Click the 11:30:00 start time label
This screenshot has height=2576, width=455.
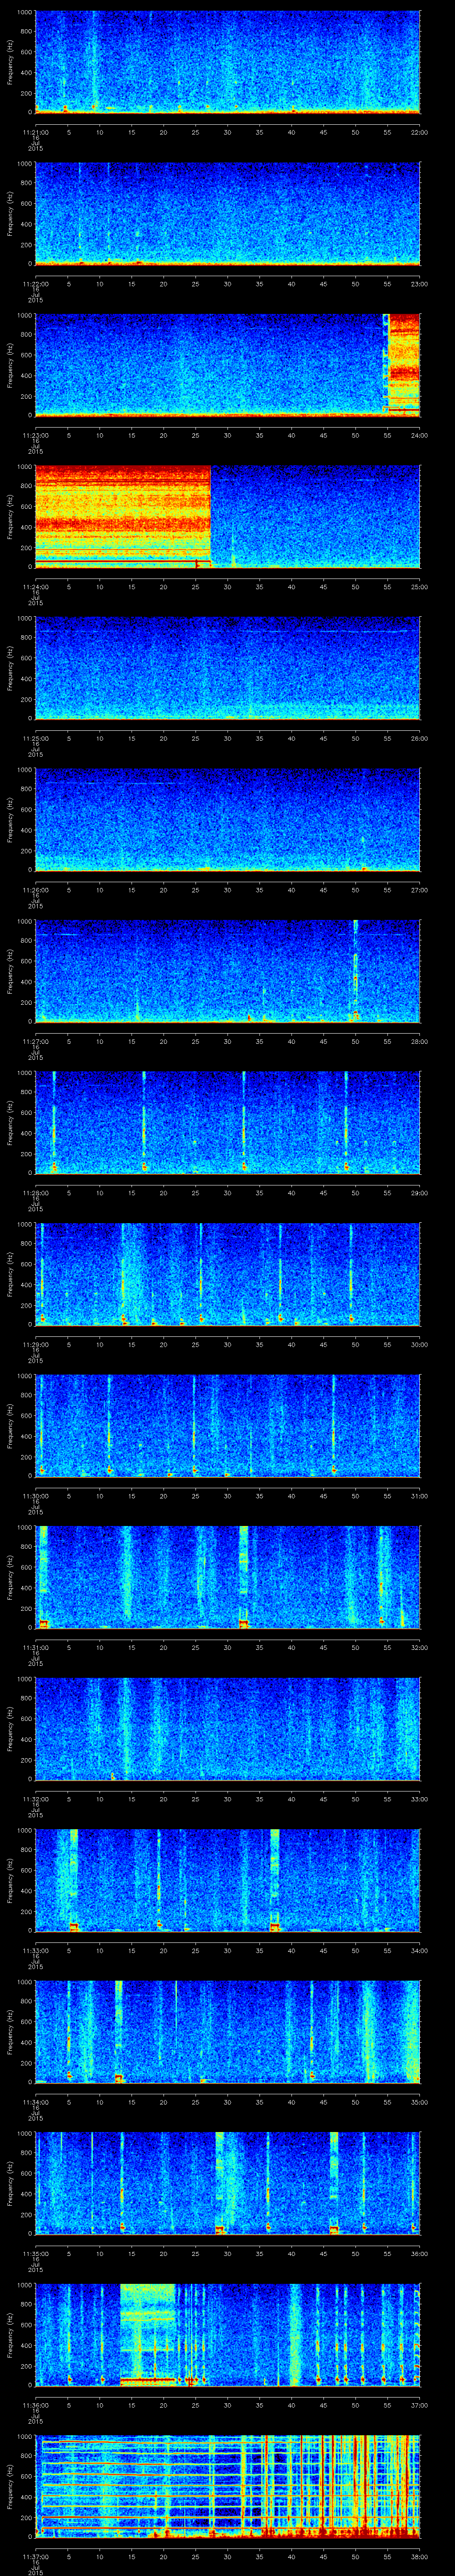pos(35,1495)
